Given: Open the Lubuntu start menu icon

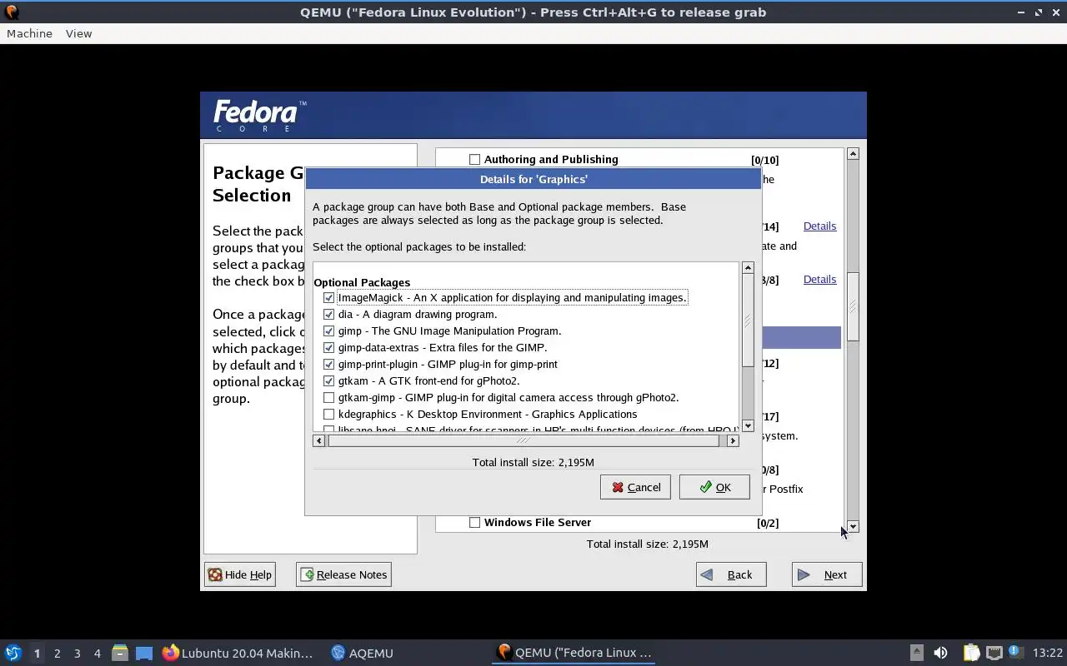Looking at the screenshot, I should [13, 653].
